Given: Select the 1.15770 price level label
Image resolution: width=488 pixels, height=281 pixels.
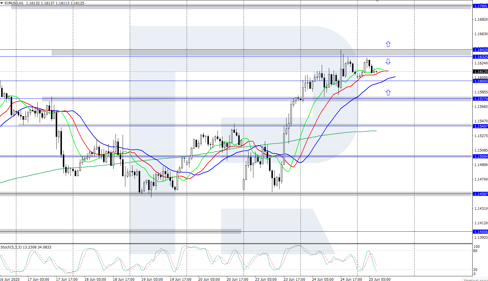Looking at the screenshot, I should click(480, 99).
